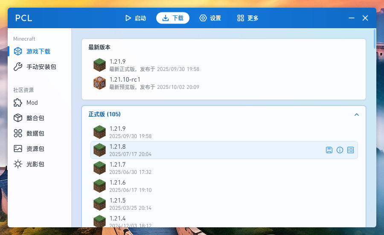Minimize the PCL window
384x235 pixels.
click(352, 18)
